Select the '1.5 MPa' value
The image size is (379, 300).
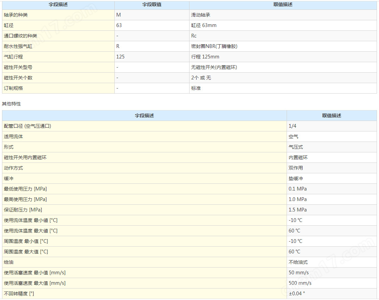click(x=332, y=210)
